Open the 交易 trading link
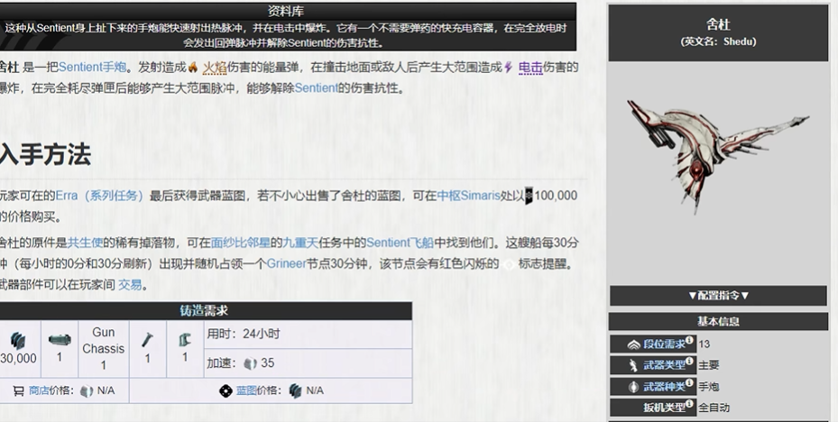Screen dimensions: 838x422 tap(130, 285)
